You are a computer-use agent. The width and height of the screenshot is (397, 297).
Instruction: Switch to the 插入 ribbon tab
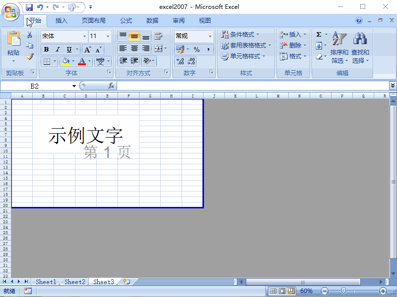62,20
